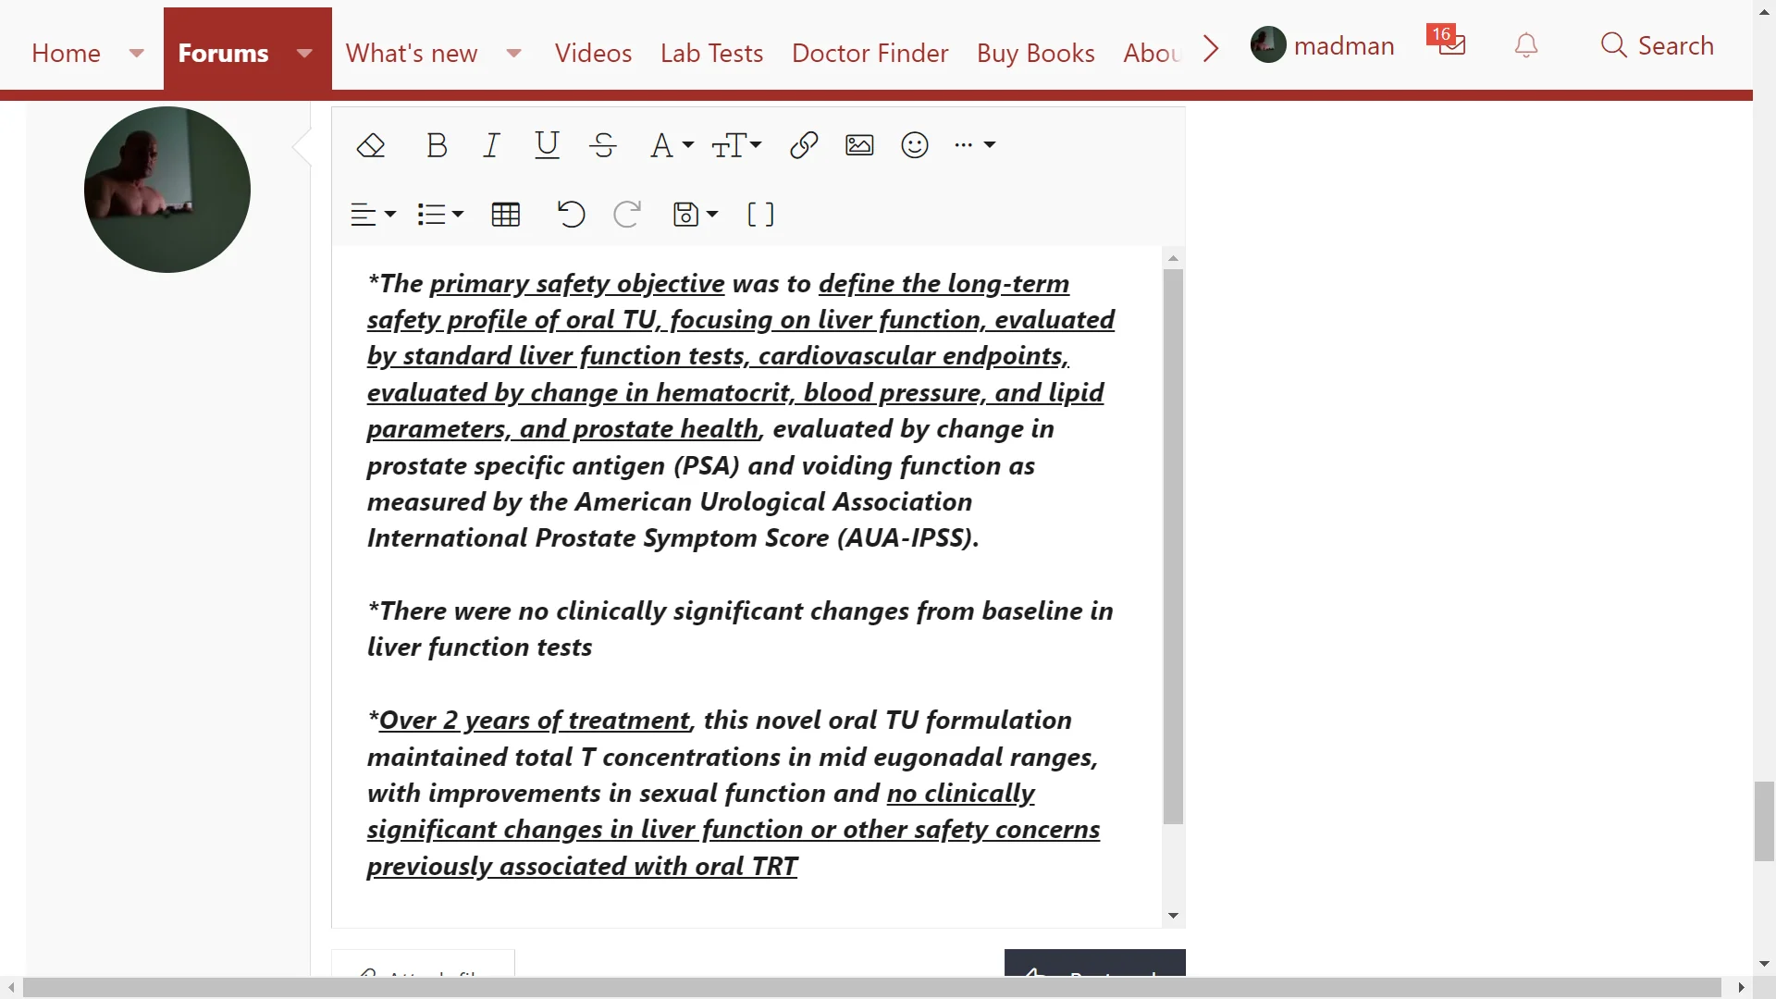
Task: Click the page horizontal scrollbar
Action: point(871,988)
